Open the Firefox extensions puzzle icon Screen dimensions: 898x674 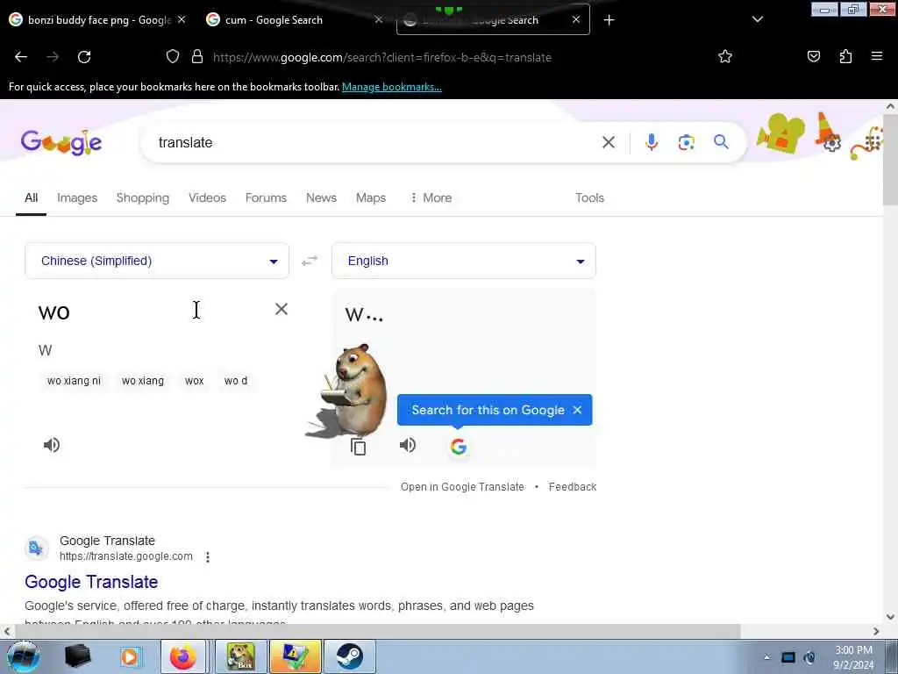845,56
